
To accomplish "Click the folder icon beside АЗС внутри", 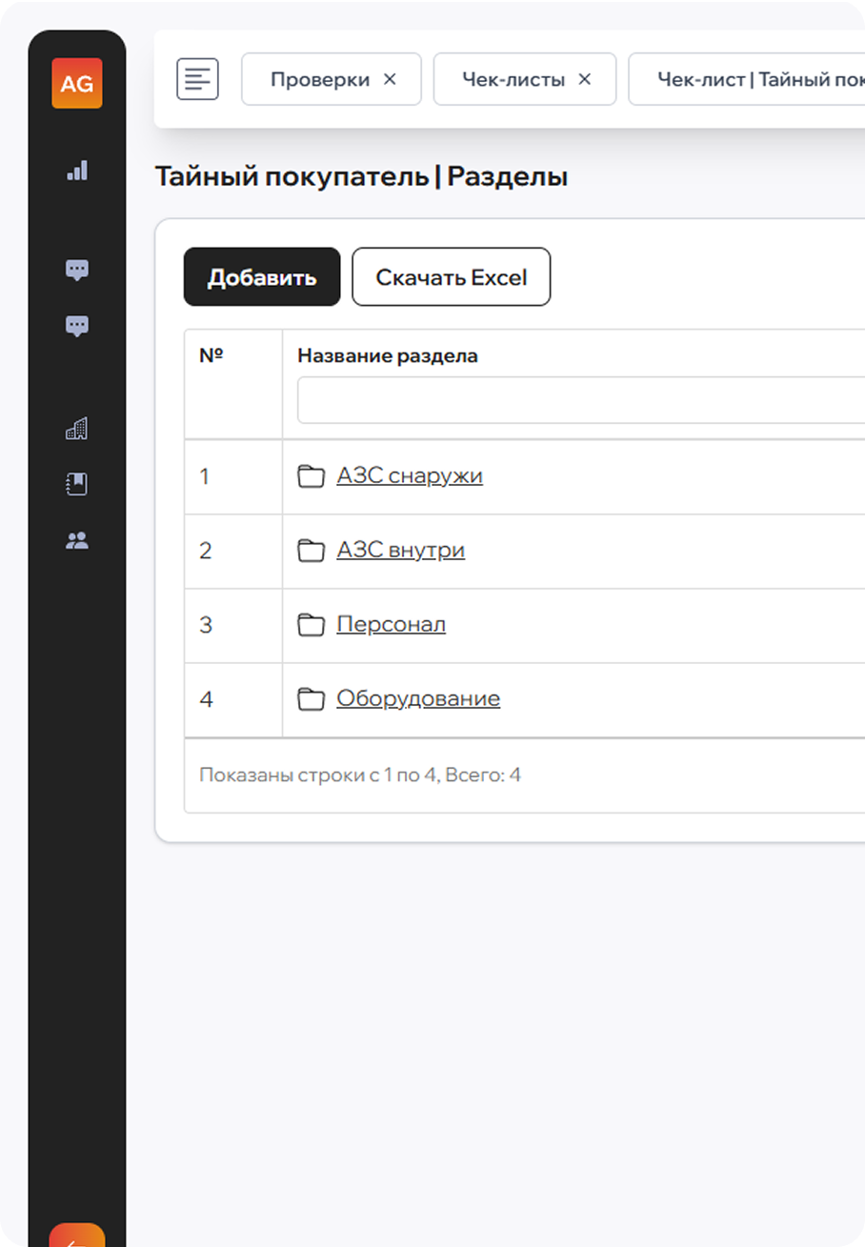I will pos(311,551).
